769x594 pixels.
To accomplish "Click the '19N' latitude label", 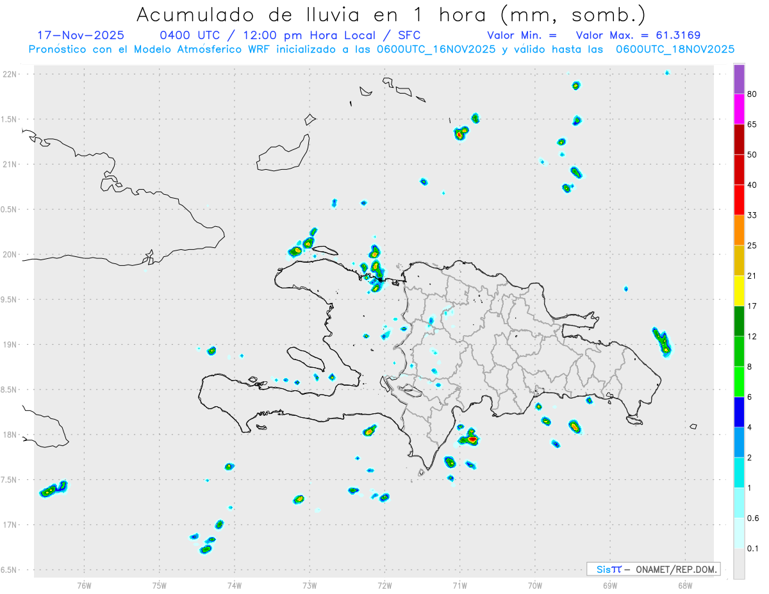I will [x=10, y=344].
